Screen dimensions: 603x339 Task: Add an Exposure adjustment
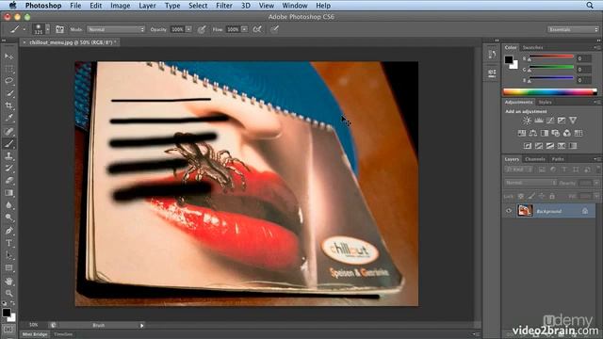pyautogui.click(x=562, y=121)
